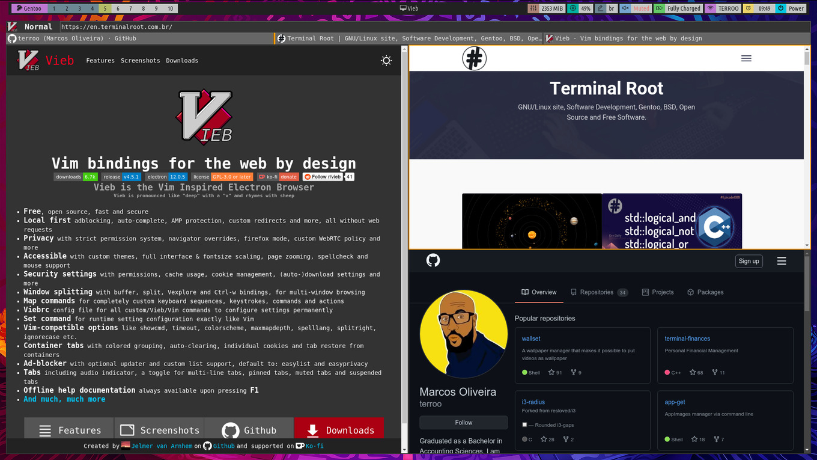Image resolution: width=817 pixels, height=460 pixels.
Task: Click the large Features button with list icon
Action: pos(69,429)
